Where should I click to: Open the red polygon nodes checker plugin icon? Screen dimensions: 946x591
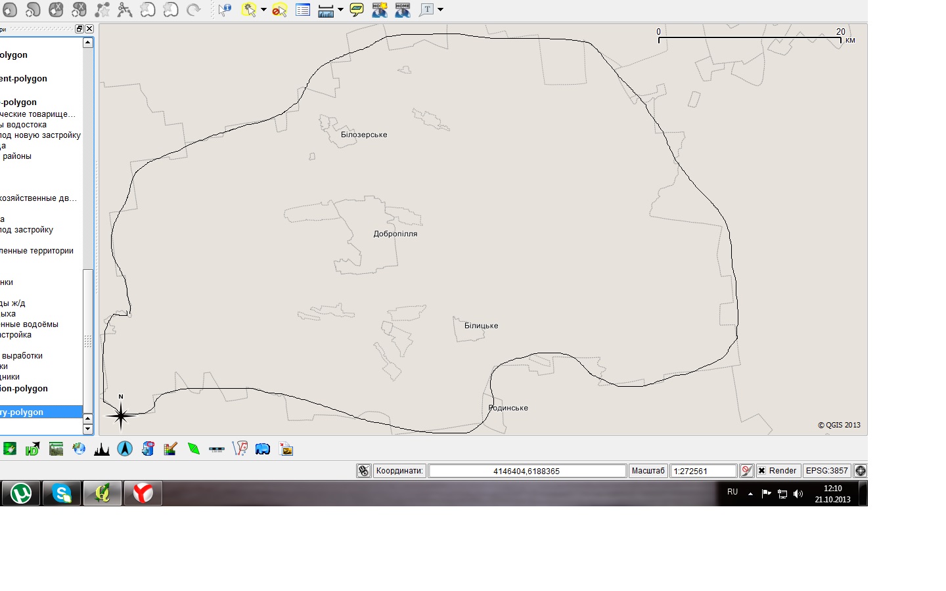point(240,449)
